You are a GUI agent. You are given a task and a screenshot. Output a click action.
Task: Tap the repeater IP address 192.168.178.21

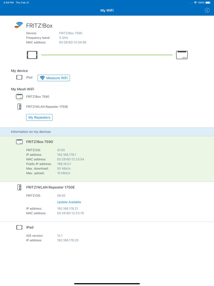pos(68,208)
